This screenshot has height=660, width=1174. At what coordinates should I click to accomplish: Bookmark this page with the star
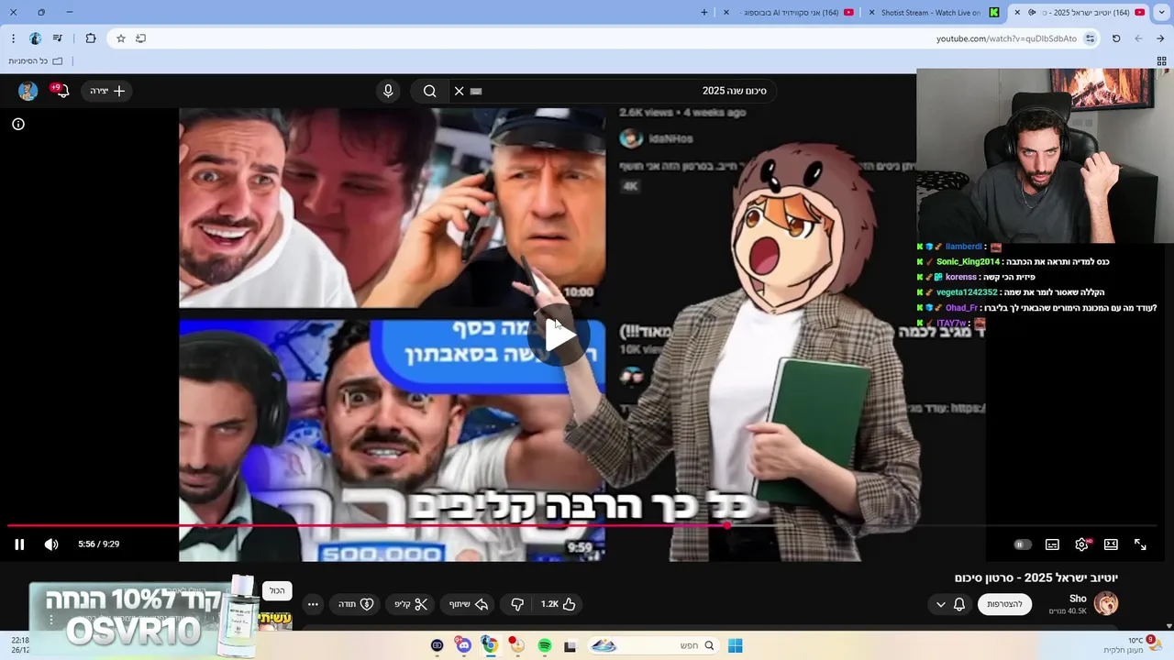tap(120, 38)
